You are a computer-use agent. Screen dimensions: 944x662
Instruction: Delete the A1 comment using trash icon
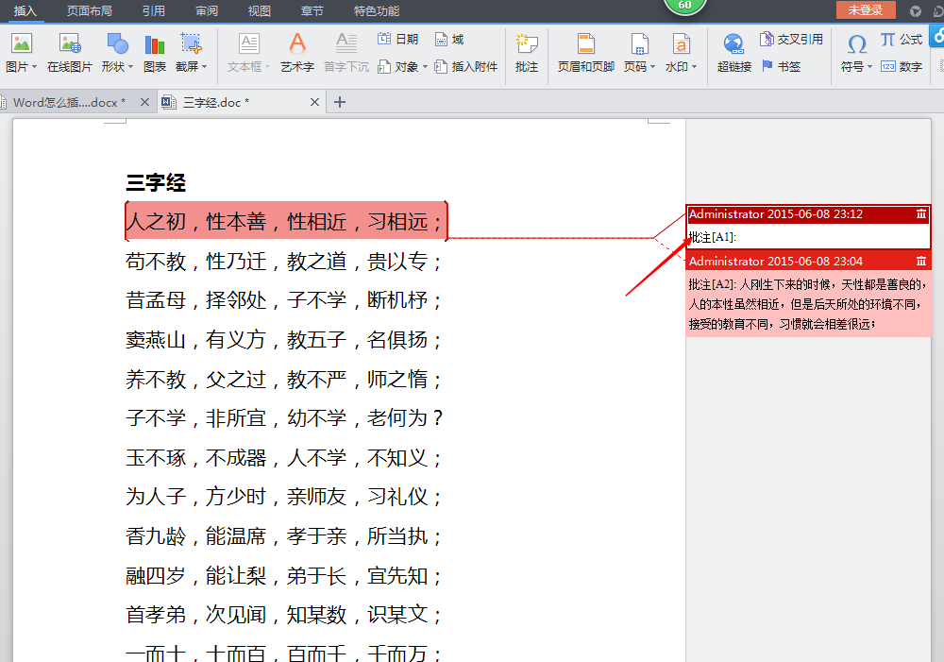pyautogui.click(x=921, y=214)
